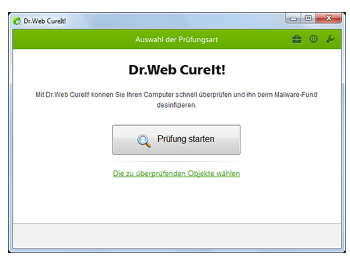Open the toolbox (briefcase) icon in header
The width and height of the screenshot is (350, 263).
(x=297, y=39)
